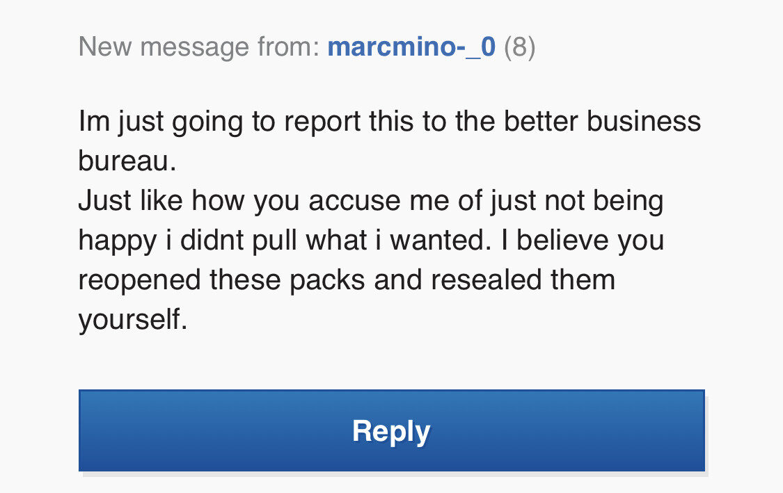
Task: Open the marcmino-_0 sender profile link
Action: (x=411, y=47)
